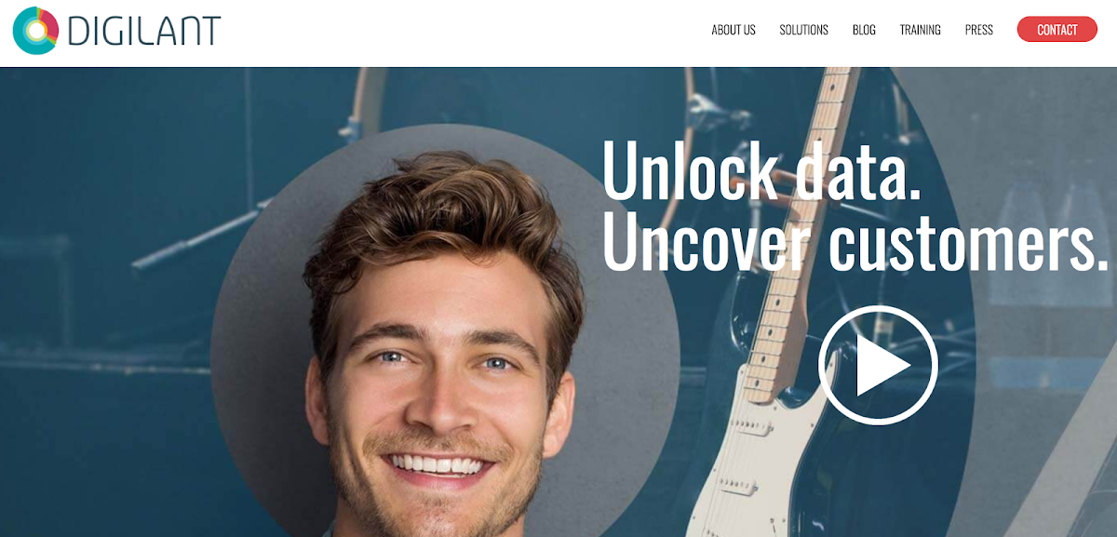The width and height of the screenshot is (1117, 537).
Task: Open the Solutions menu item
Action: click(804, 30)
